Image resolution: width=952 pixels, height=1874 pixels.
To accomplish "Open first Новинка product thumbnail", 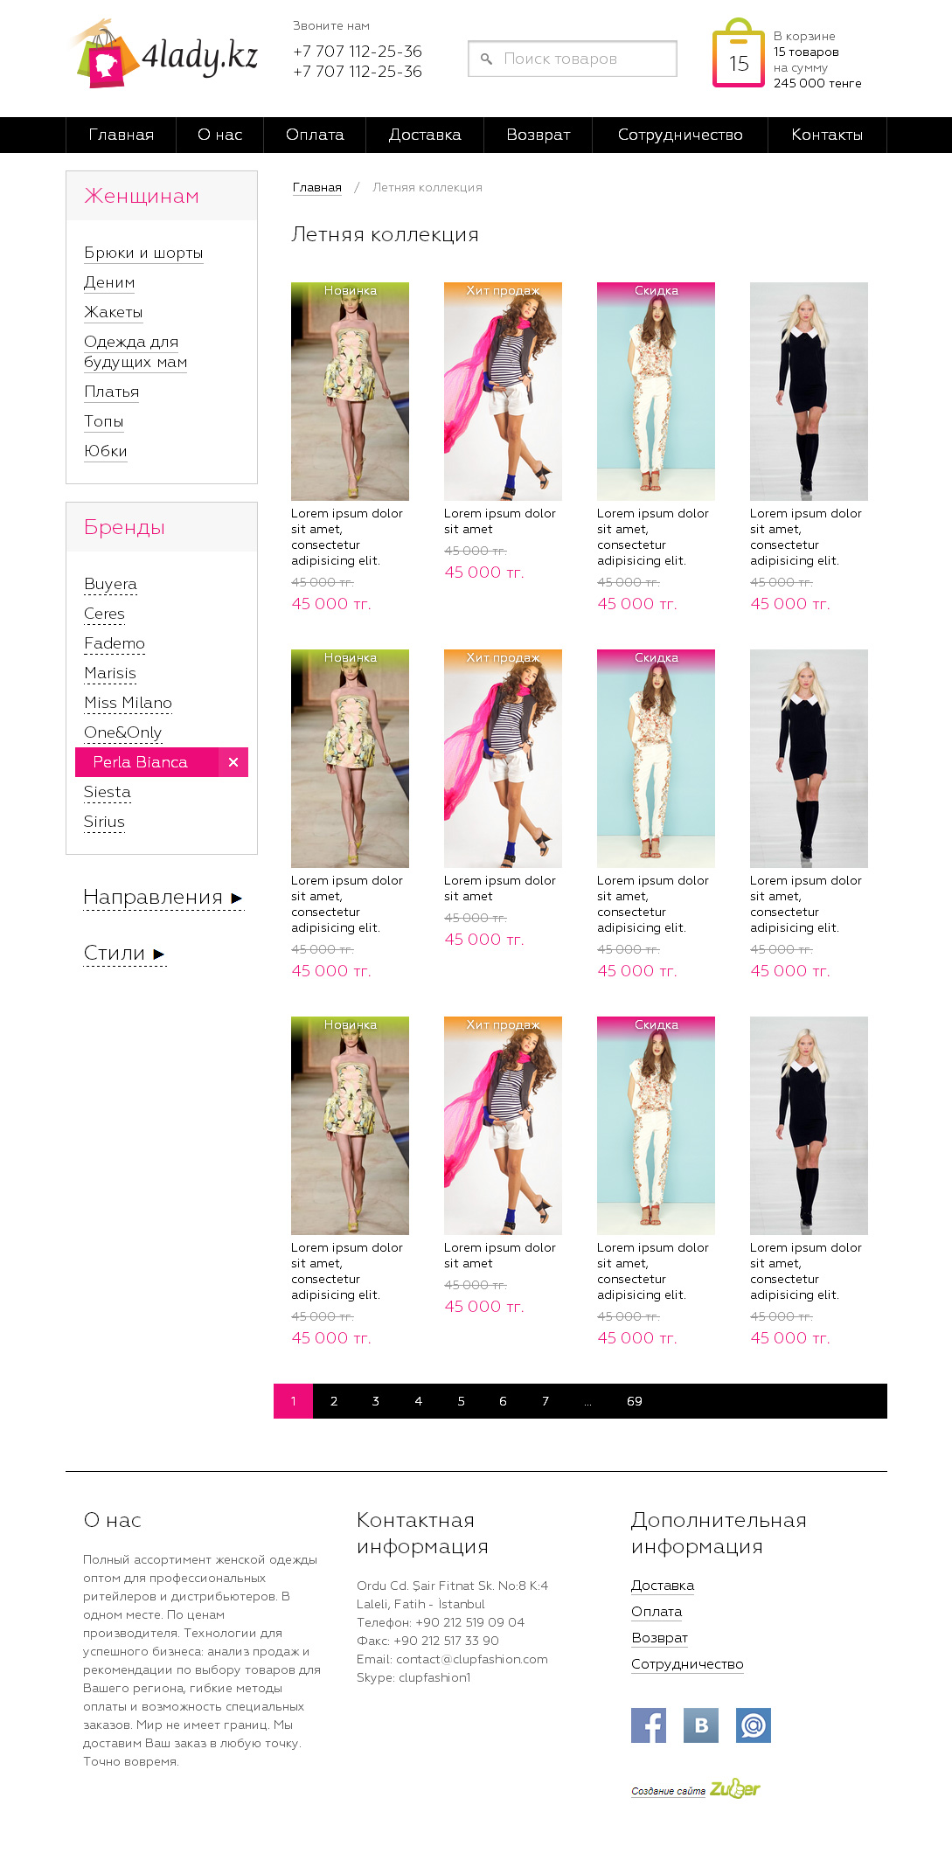I will [350, 391].
